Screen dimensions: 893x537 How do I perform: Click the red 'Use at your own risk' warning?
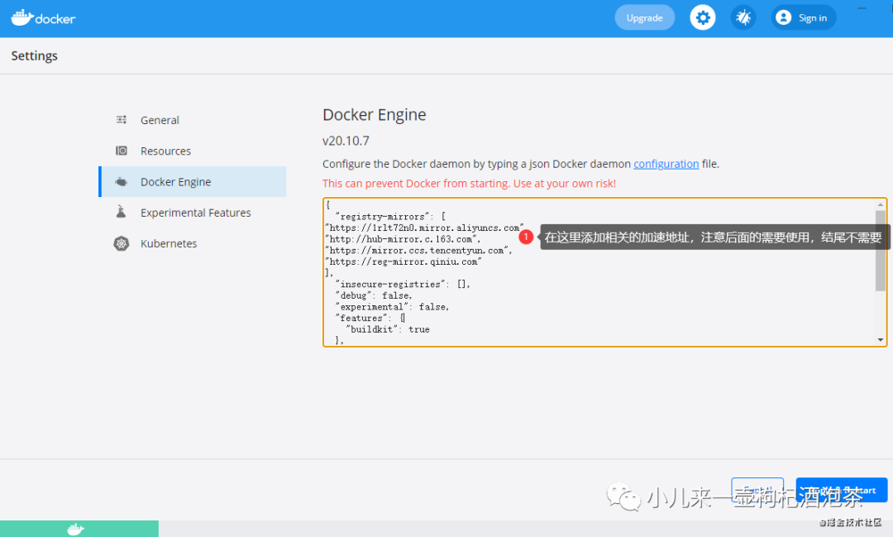pyautogui.click(x=469, y=184)
